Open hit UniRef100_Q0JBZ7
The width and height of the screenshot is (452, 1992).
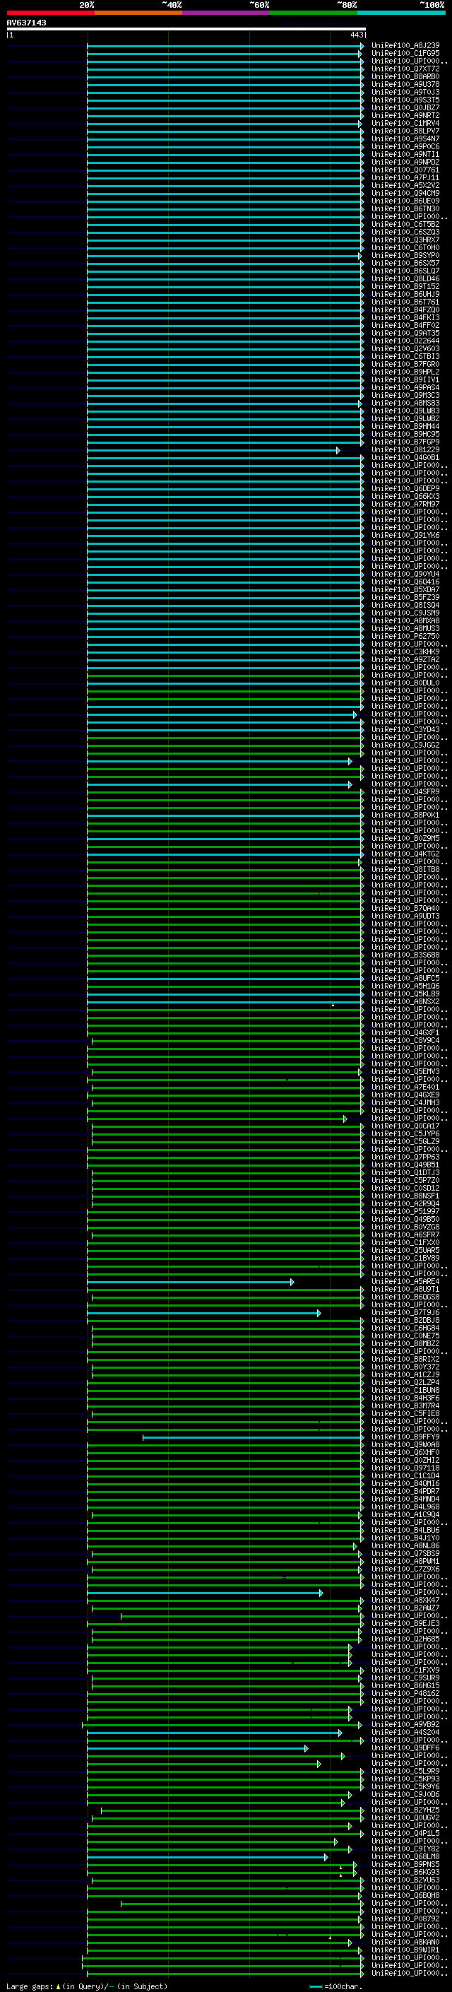pos(405,107)
